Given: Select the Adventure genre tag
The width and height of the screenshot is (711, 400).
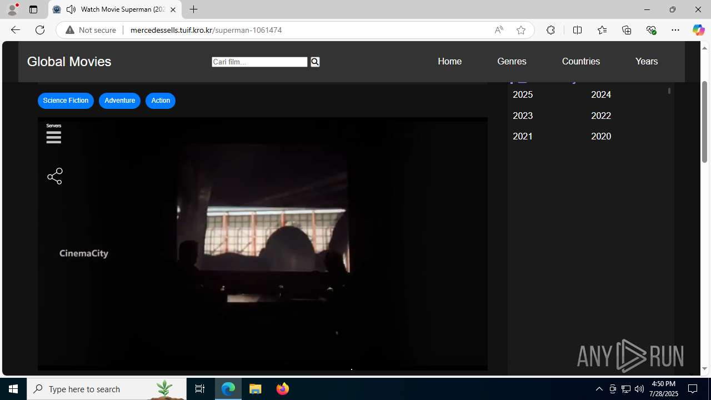Looking at the screenshot, I should click(x=119, y=101).
